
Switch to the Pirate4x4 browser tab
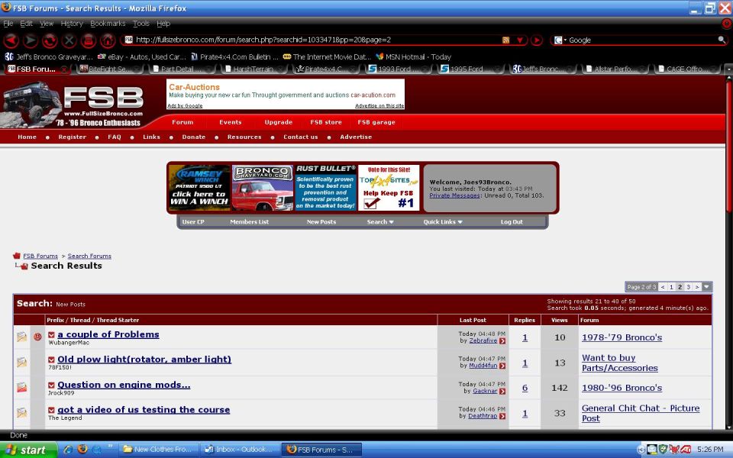pos(326,69)
